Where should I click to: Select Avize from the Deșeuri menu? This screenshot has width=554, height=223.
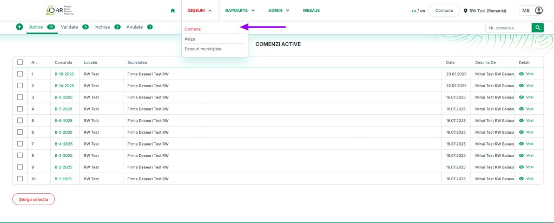(x=190, y=39)
